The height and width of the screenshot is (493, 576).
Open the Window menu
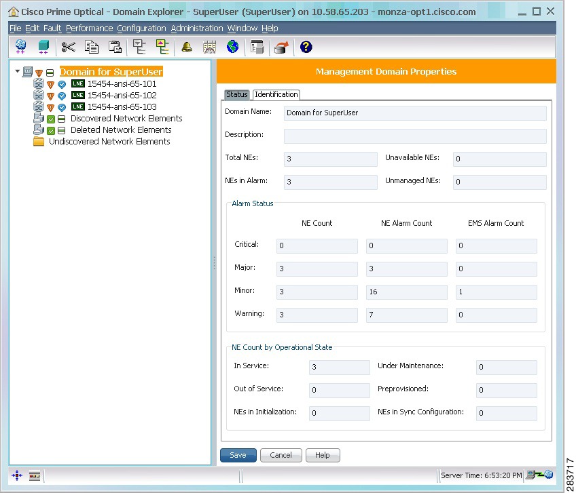242,28
